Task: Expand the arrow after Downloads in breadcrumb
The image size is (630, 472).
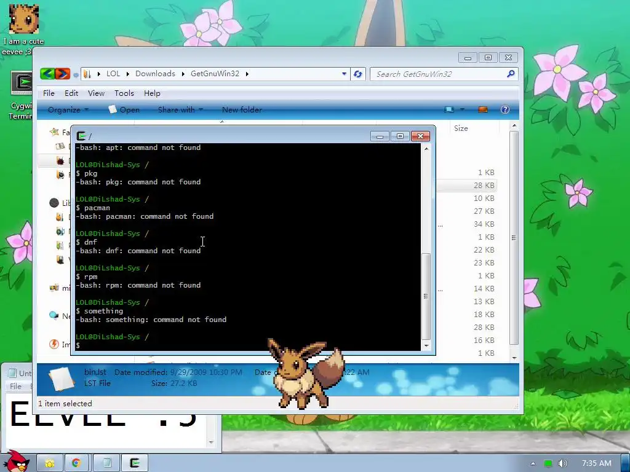Action: [183, 74]
